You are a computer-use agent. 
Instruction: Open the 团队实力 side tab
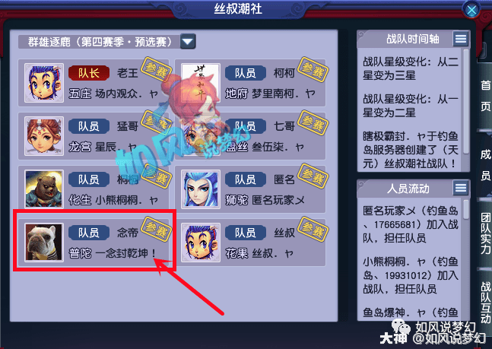(x=485, y=233)
